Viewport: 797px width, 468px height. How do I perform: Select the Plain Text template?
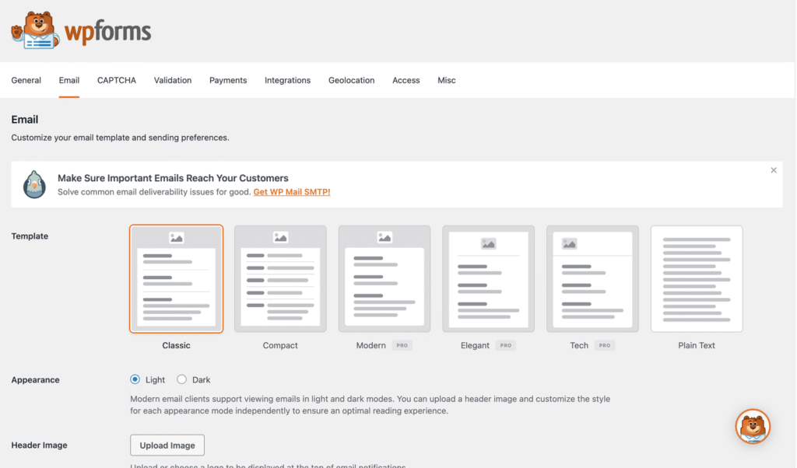(x=697, y=279)
